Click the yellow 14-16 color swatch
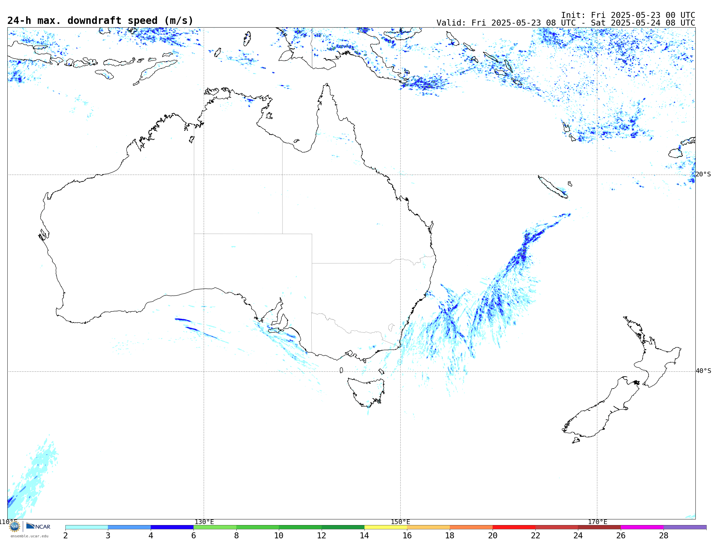The image size is (717, 540). coord(386,527)
